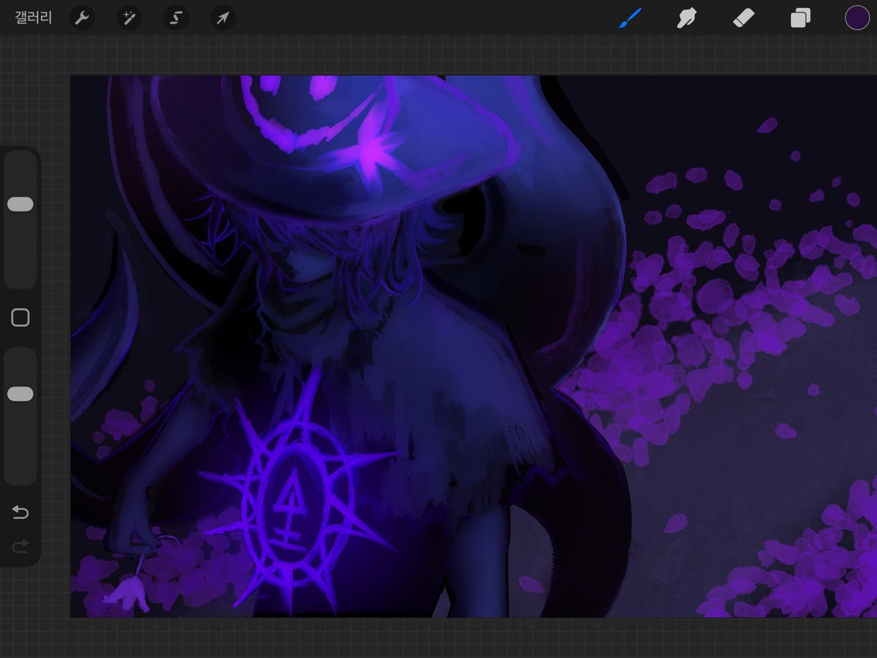Screen dimensions: 877x658
Task: Redo the undone stroke
Action: click(x=20, y=546)
